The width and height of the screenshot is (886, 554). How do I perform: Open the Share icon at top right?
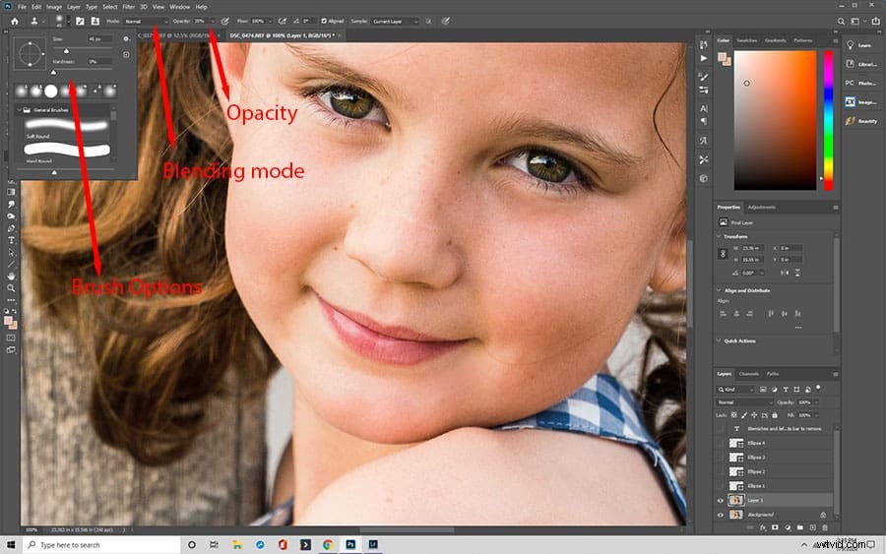pos(875,22)
